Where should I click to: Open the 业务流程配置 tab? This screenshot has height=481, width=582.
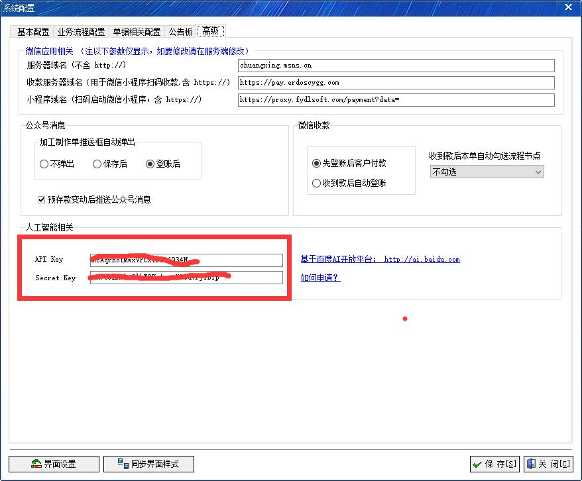pos(81,32)
